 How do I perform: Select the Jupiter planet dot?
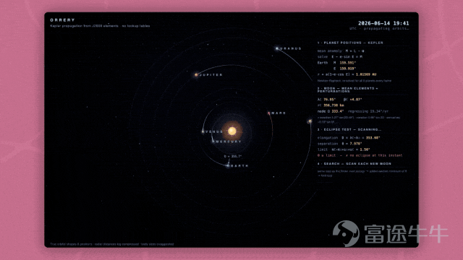[196, 75]
